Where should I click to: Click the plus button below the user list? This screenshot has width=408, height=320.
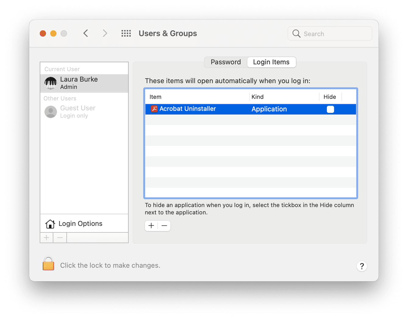(x=46, y=237)
